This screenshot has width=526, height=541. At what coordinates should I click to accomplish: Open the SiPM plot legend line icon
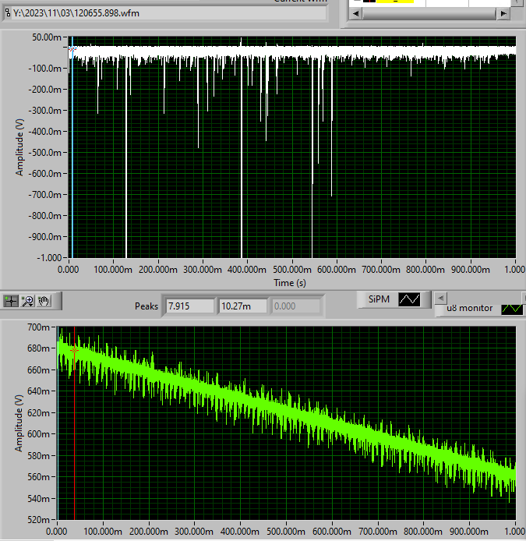click(x=409, y=299)
